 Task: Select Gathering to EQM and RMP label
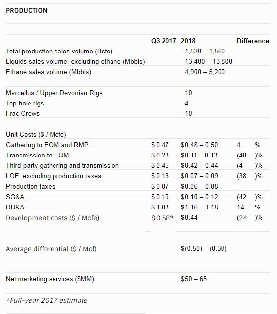pyautogui.click(x=47, y=145)
